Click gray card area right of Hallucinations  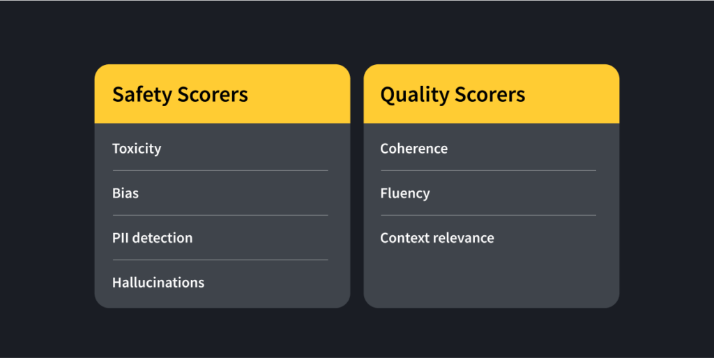[x=279, y=283]
